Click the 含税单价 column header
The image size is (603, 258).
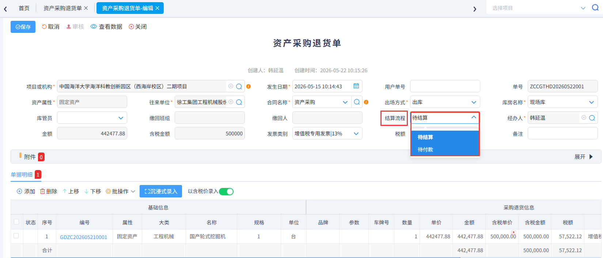[502, 223]
